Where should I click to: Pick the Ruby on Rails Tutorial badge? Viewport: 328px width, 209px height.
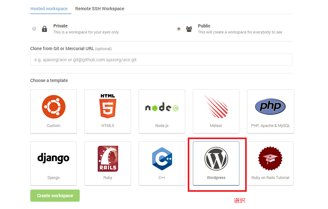270,159
